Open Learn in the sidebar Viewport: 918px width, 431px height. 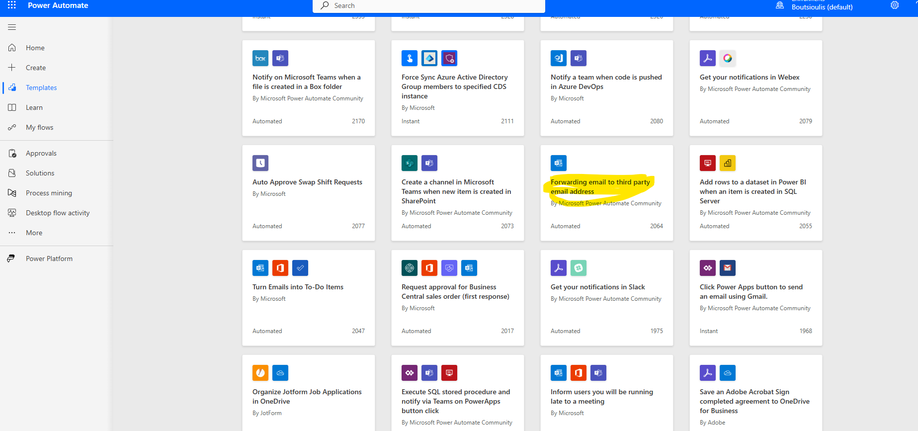click(34, 107)
